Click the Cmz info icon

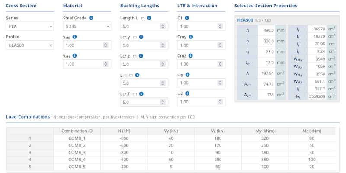pos(191,56)
